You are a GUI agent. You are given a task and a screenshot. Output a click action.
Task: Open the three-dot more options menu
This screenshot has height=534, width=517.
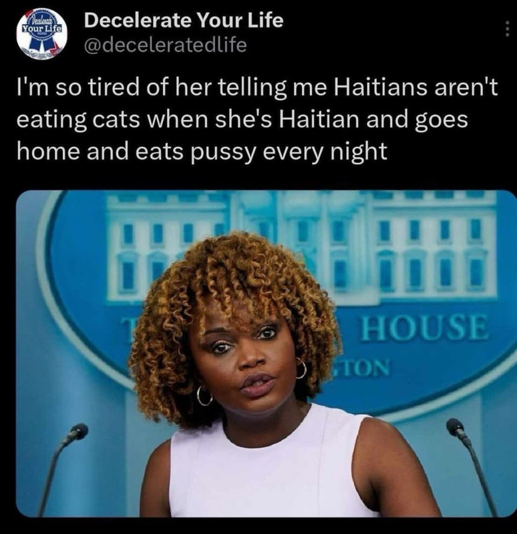point(508,29)
